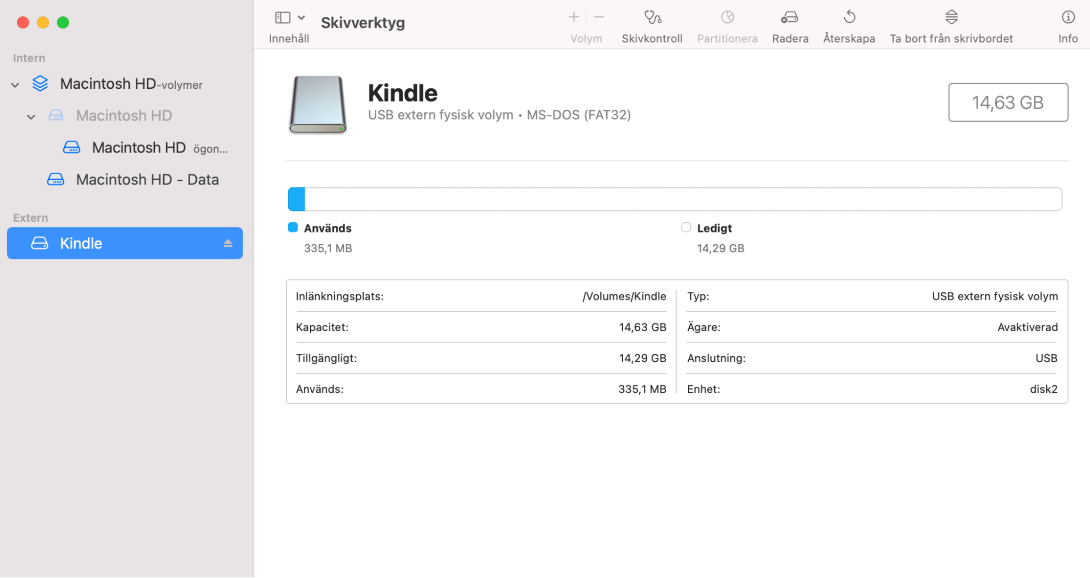
Task: Run Skivkontroll stethoscope icon
Action: [653, 17]
